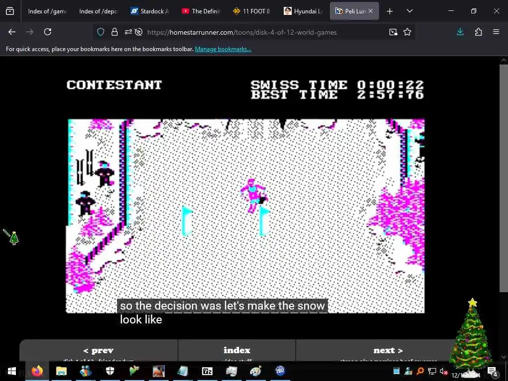Switch to first 'Index of /gam' tab
508x381 pixels.
pyautogui.click(x=47, y=11)
